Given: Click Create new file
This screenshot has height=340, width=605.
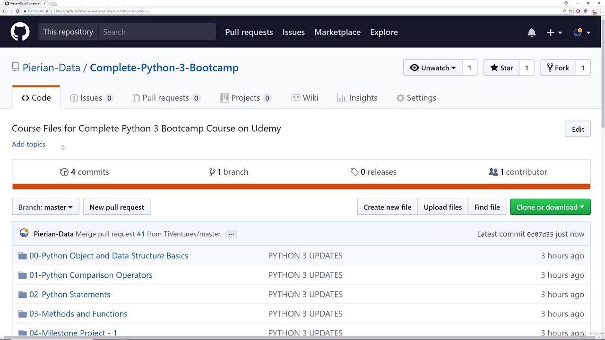Looking at the screenshot, I should [387, 207].
